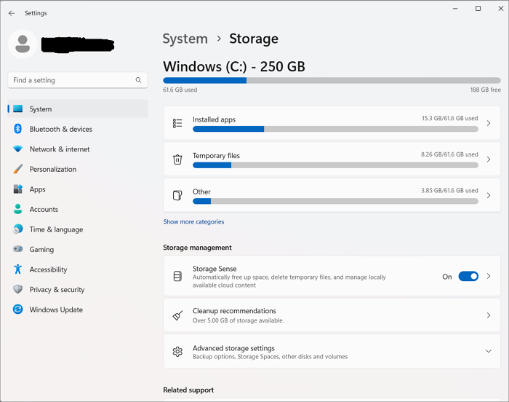The height and width of the screenshot is (402, 509).
Task: Click System in the breadcrumb
Action: pyautogui.click(x=185, y=39)
